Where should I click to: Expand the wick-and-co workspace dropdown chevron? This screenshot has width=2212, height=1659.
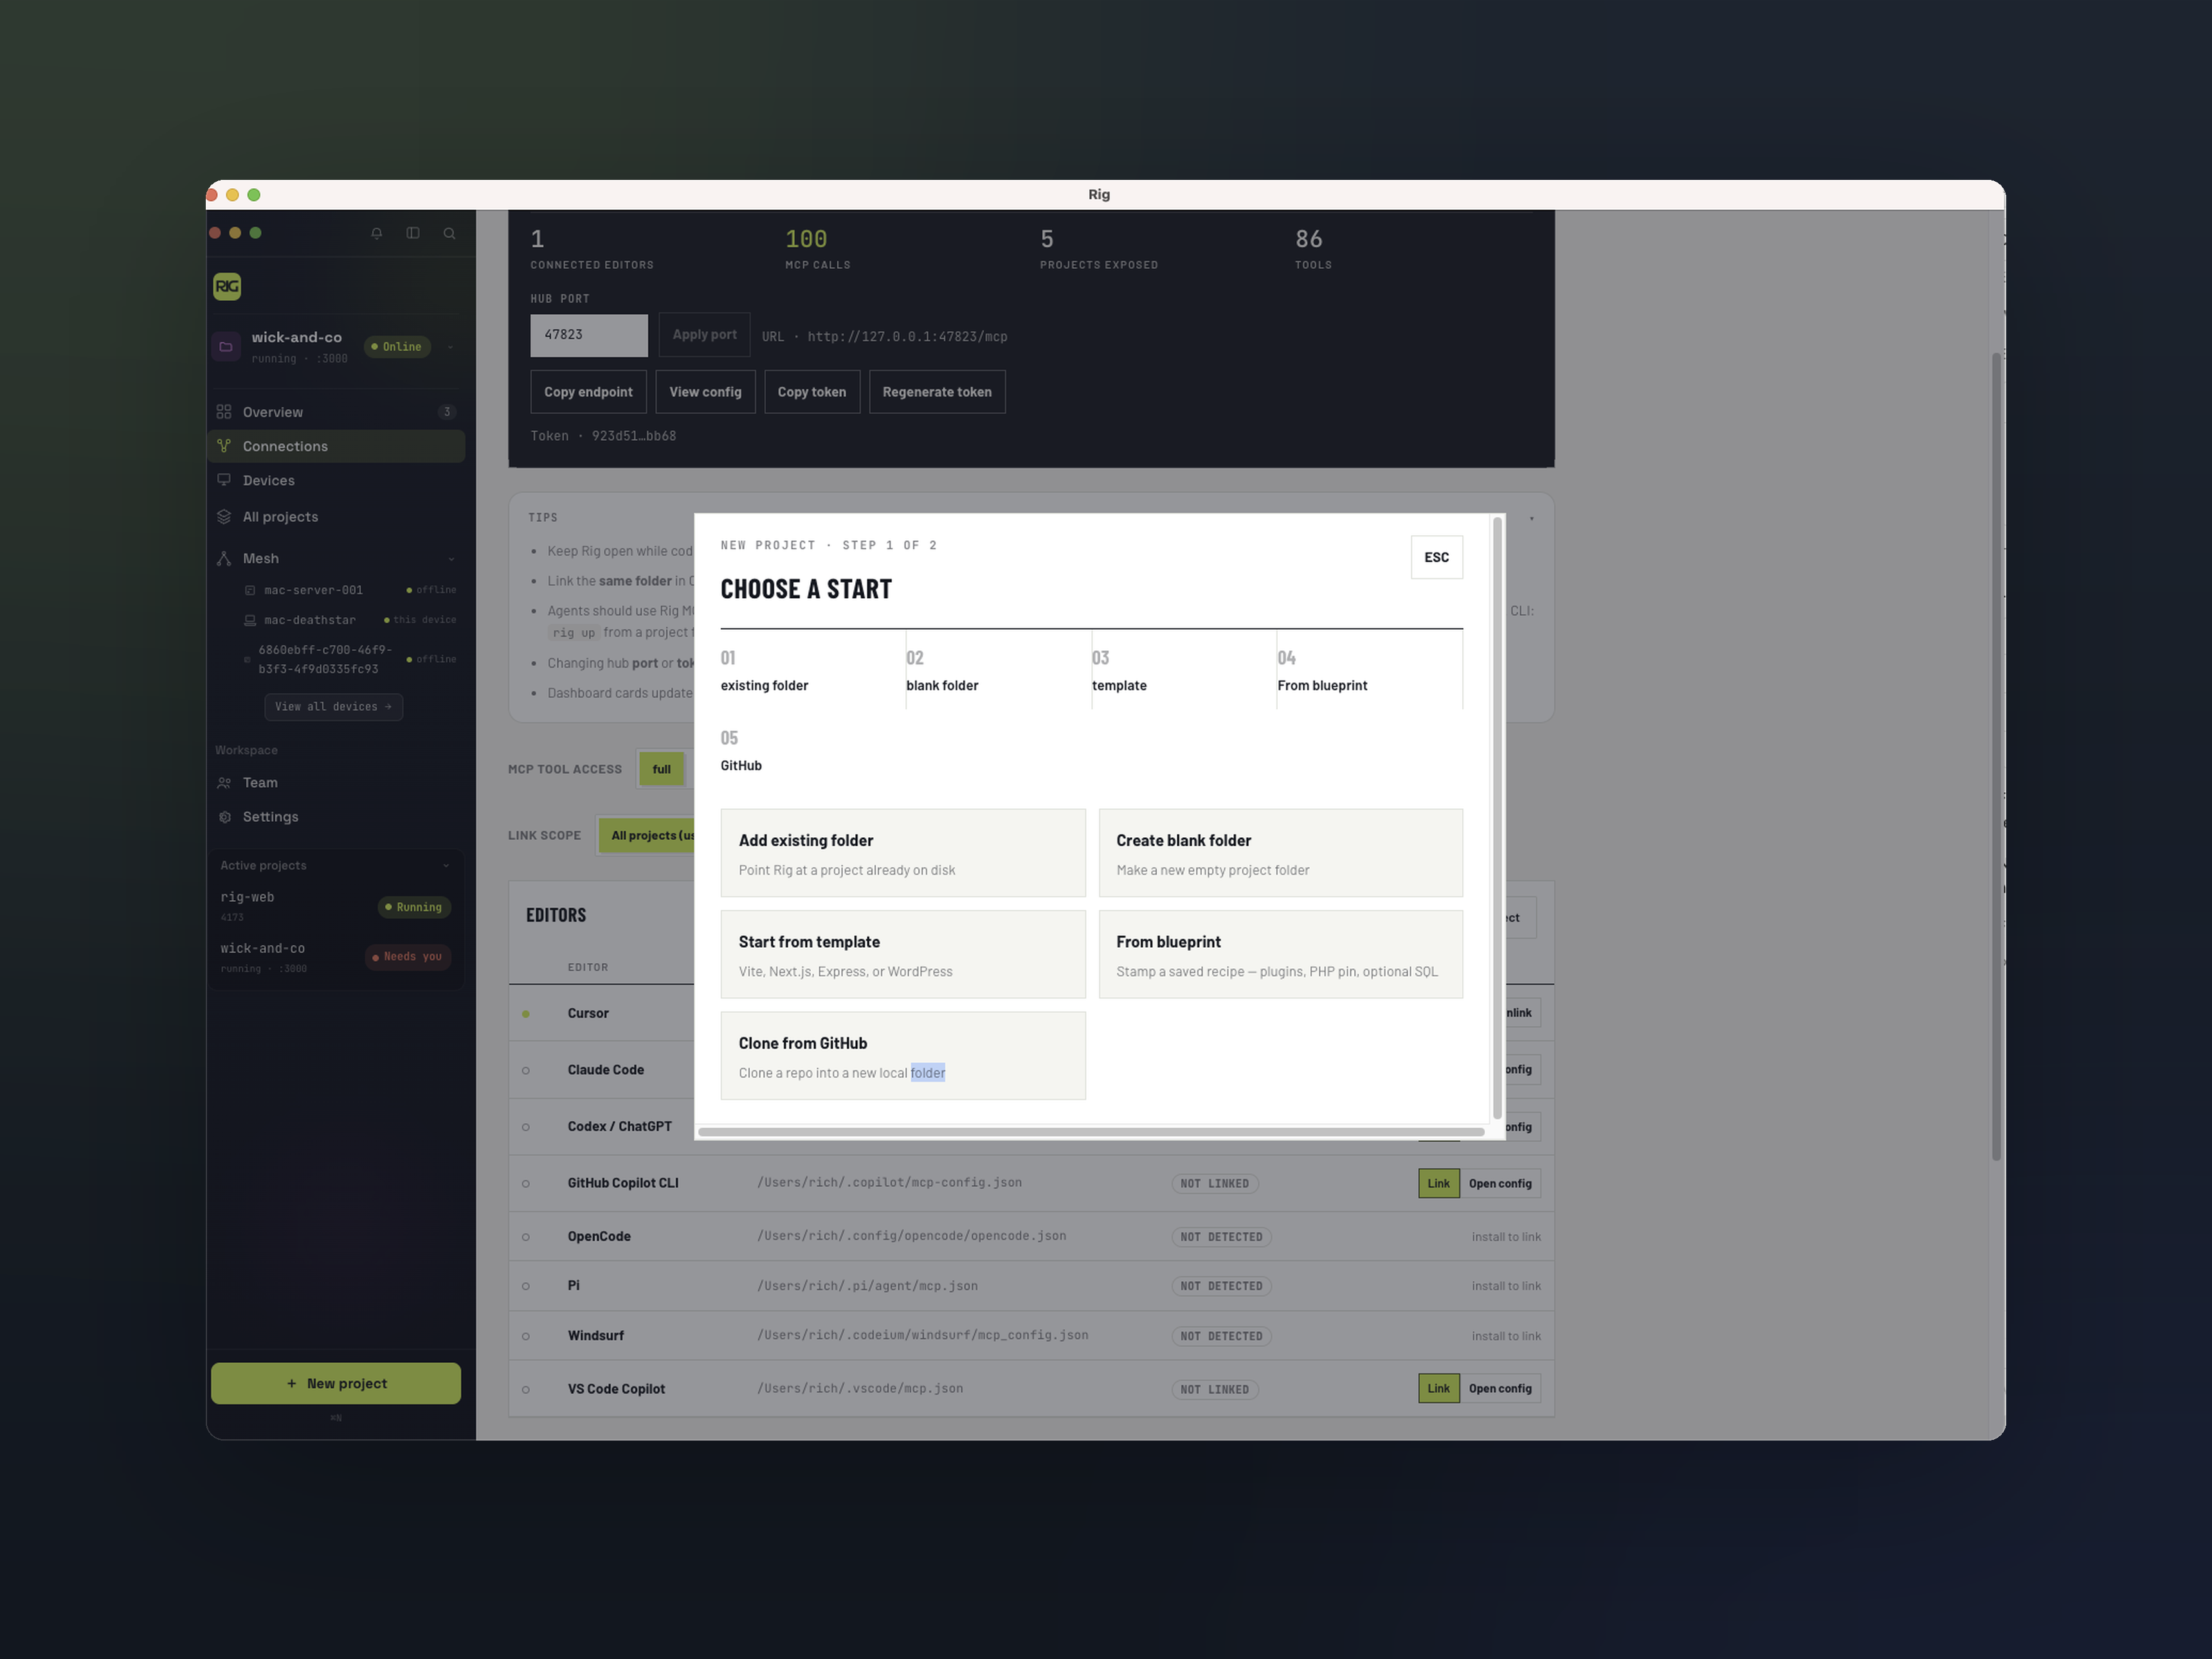pyautogui.click(x=450, y=347)
